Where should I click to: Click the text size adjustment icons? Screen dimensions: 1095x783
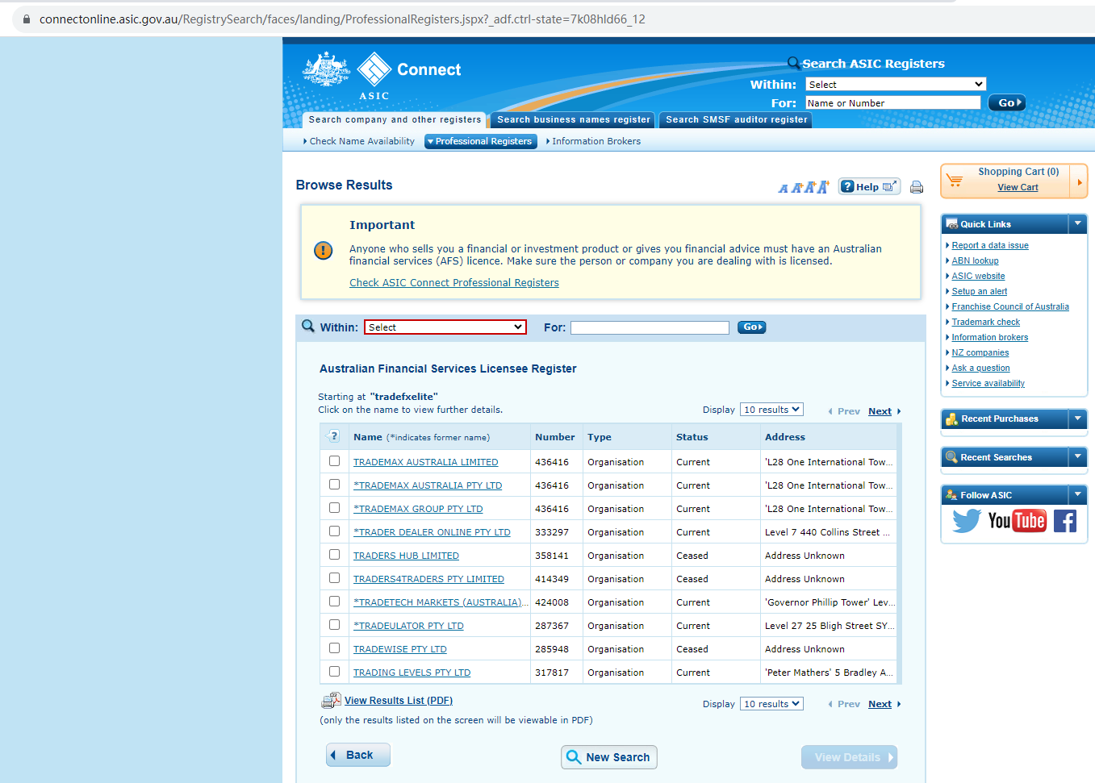[x=803, y=187]
